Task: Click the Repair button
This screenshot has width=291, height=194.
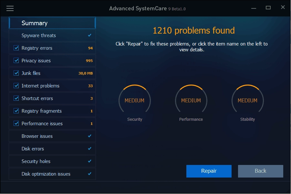Action: (x=209, y=171)
